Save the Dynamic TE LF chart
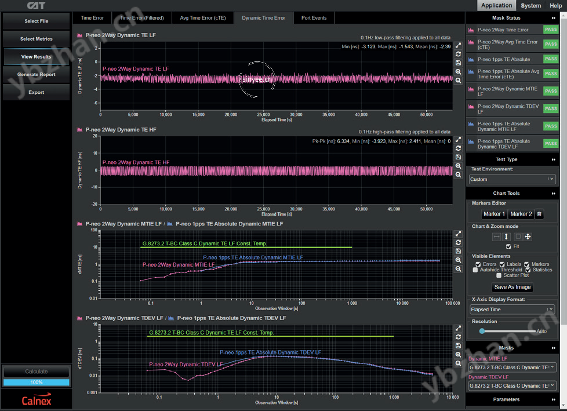Viewport: 567px width, 411px height. tap(458, 63)
